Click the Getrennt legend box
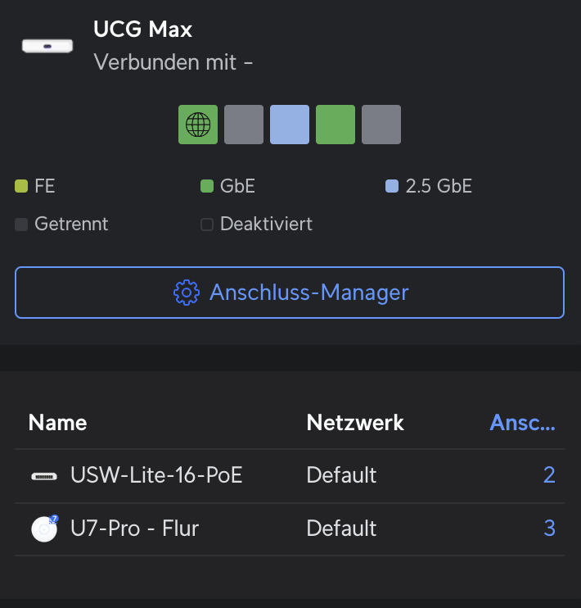This screenshot has width=581, height=608. click(x=21, y=225)
